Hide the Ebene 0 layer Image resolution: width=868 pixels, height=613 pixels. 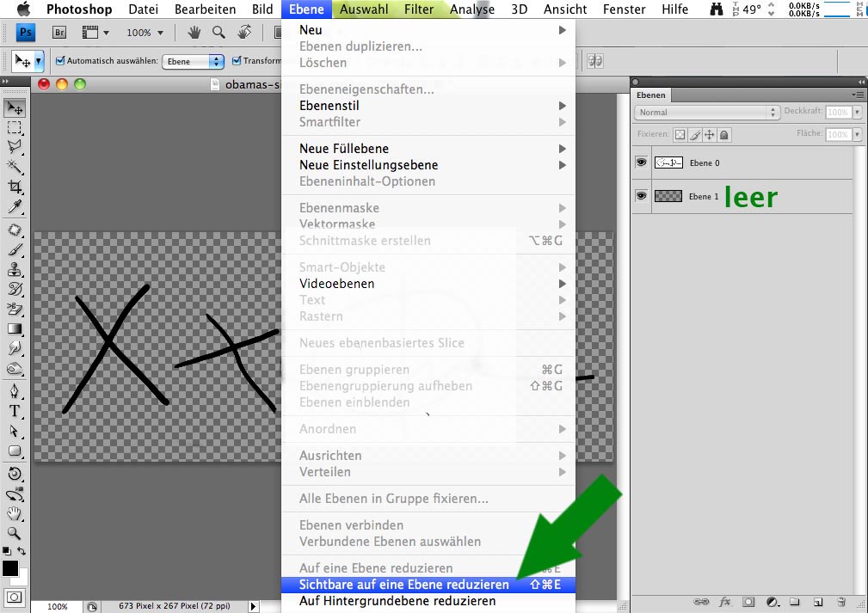[x=641, y=162]
